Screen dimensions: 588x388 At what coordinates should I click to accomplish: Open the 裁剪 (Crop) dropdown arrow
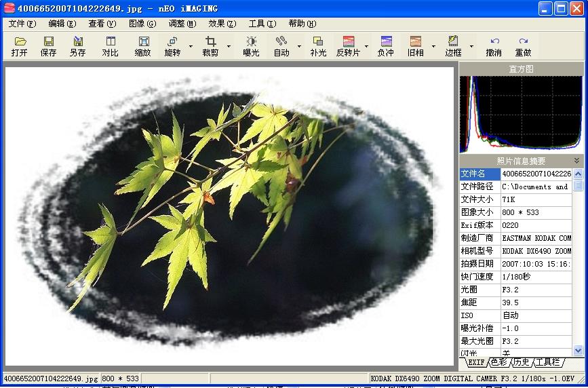[x=229, y=47]
